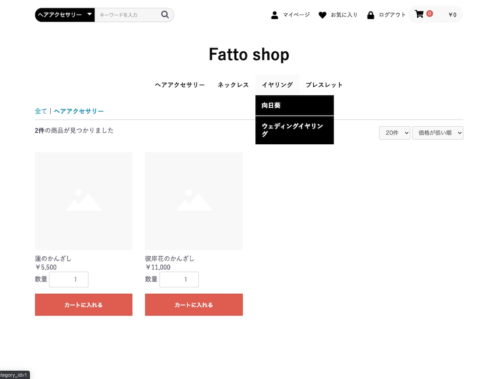Click the ¥0 cart total
Viewport: 490px width, 379px height.
[x=453, y=15]
